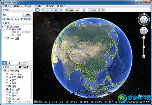Enable the 道路 roads layer checkbox
Screen dimensions: 152x105
(x=7, y=86)
